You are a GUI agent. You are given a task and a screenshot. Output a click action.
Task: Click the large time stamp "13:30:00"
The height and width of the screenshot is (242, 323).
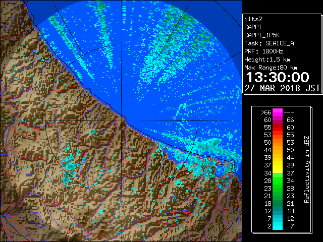pyautogui.click(x=278, y=77)
